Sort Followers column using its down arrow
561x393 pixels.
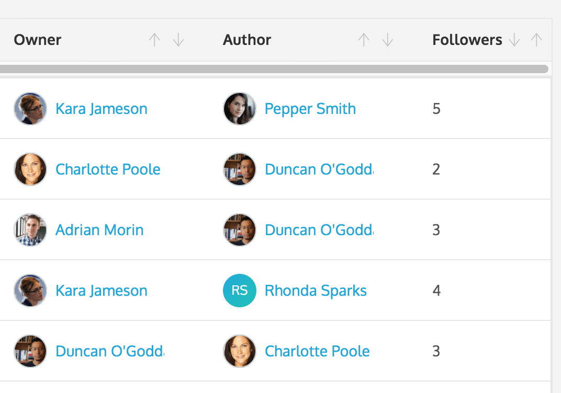[514, 40]
